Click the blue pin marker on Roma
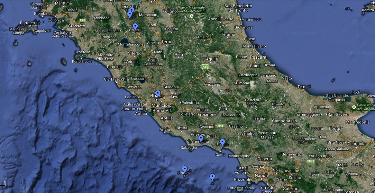Screen dimensions: 375x193 coord(158,94)
